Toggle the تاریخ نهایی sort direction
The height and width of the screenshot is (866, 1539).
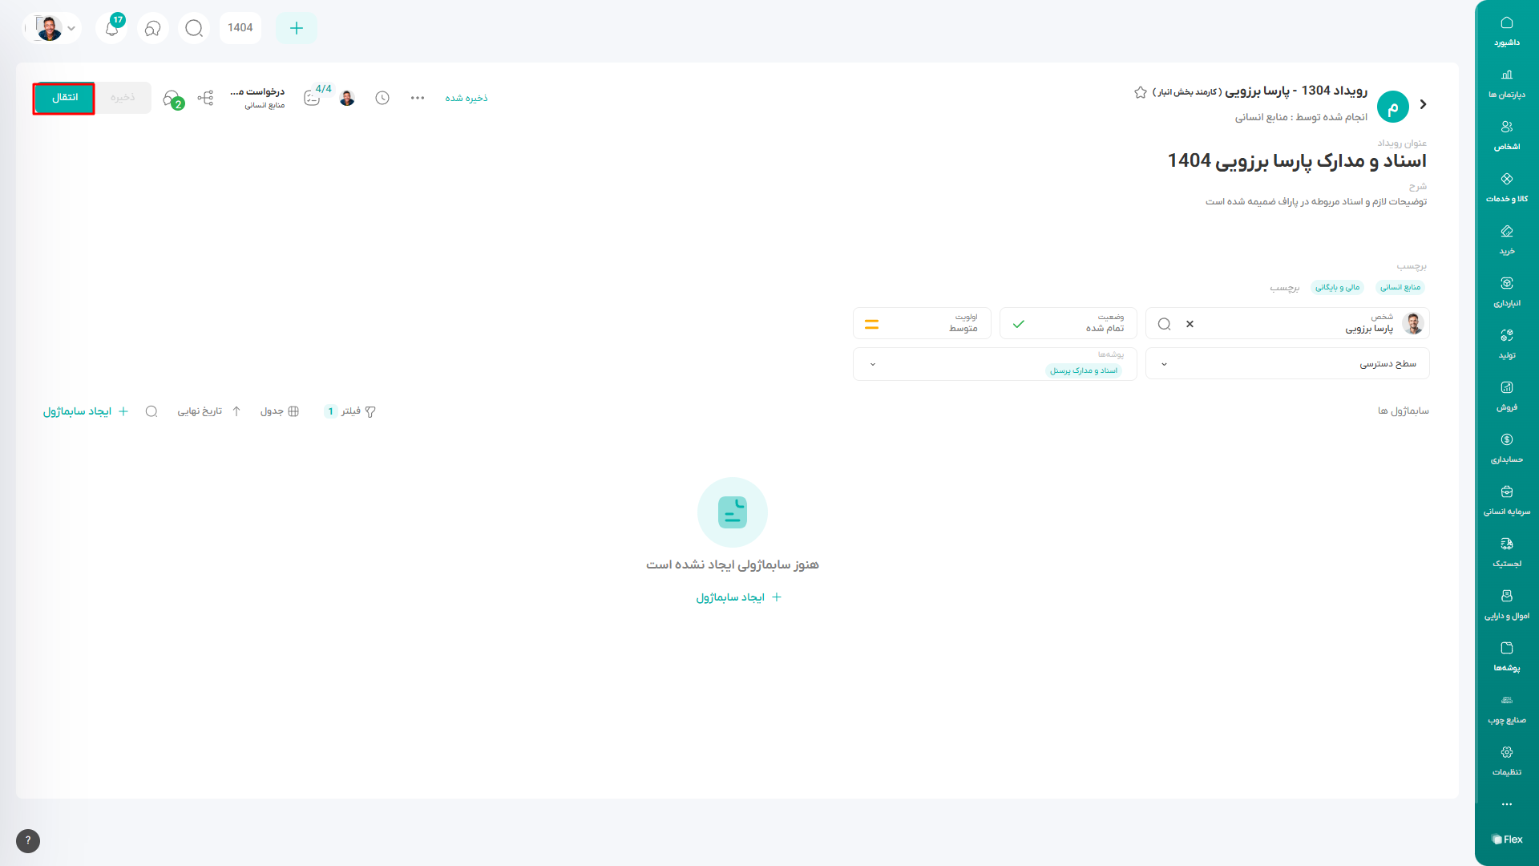[236, 411]
